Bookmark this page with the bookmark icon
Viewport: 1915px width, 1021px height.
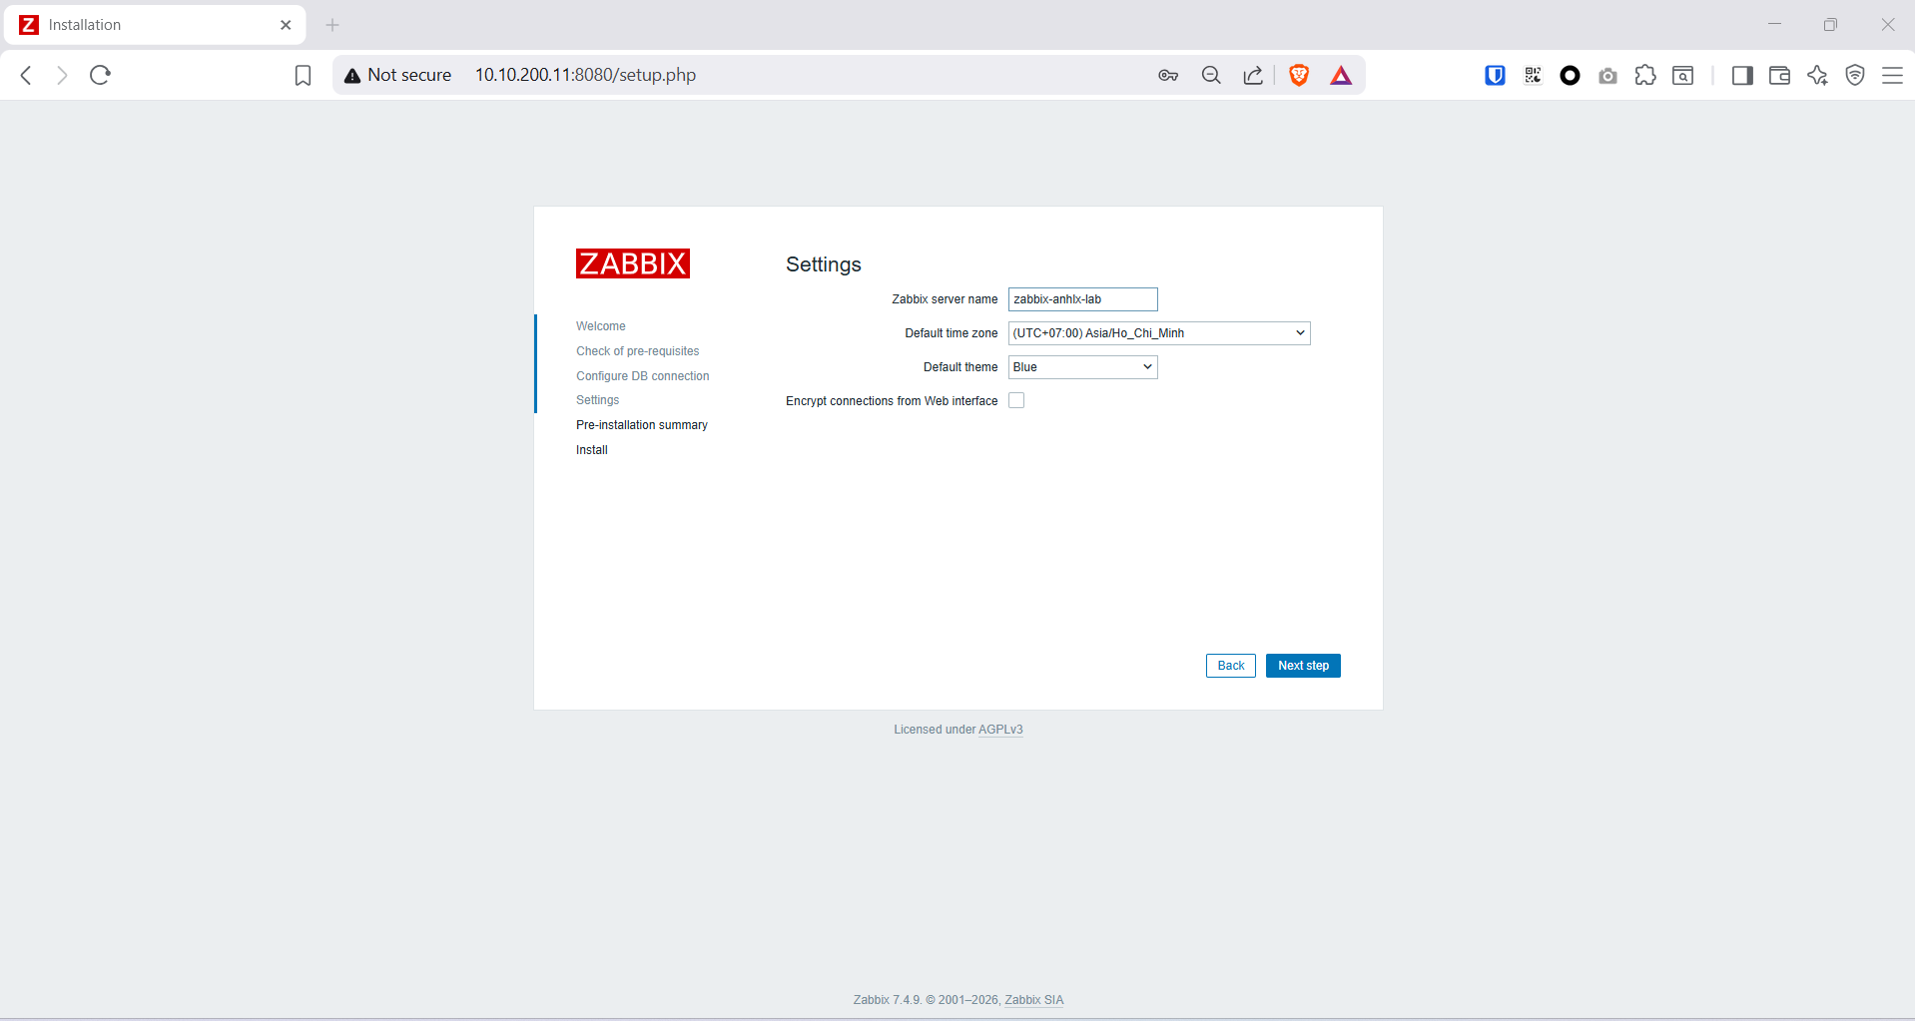(303, 75)
